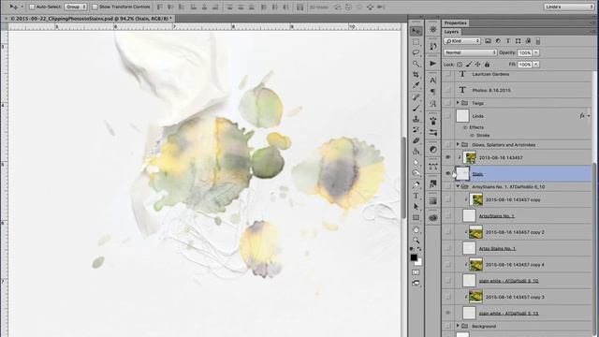Switch to the Layers panel tab
599x337 pixels.
tap(451, 32)
